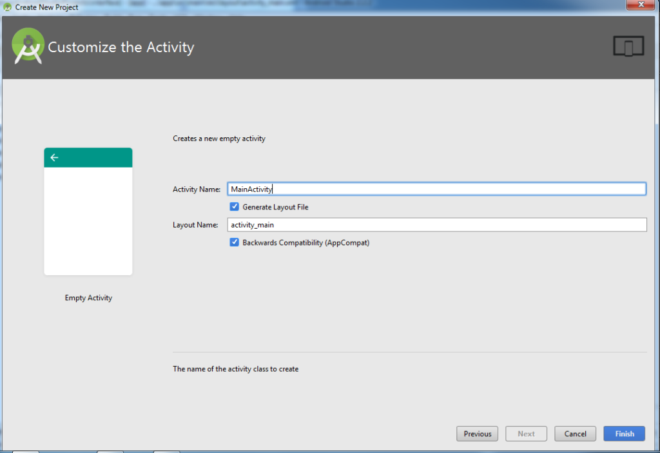Go back with the Previous button
The height and width of the screenshot is (453, 660).
(x=478, y=434)
